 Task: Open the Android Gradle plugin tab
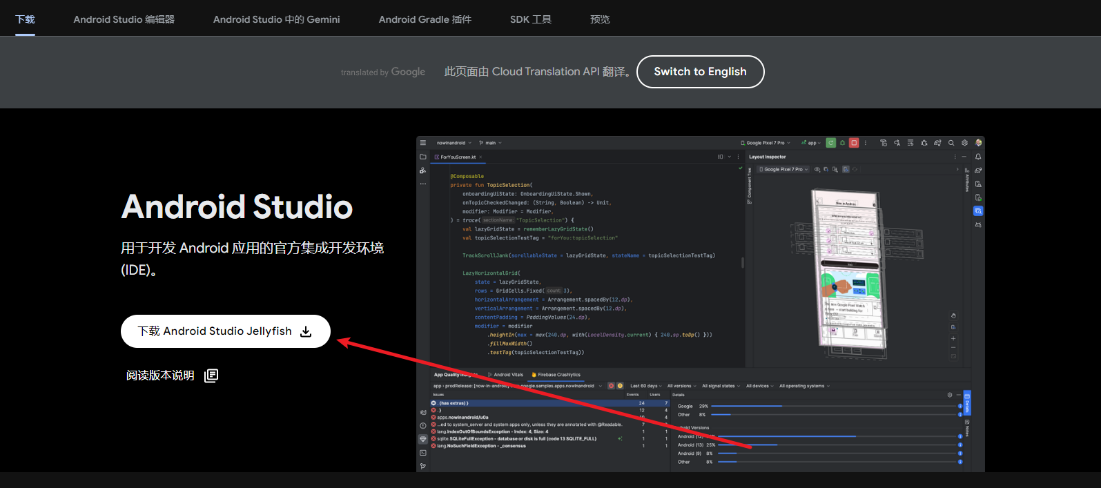tap(425, 19)
